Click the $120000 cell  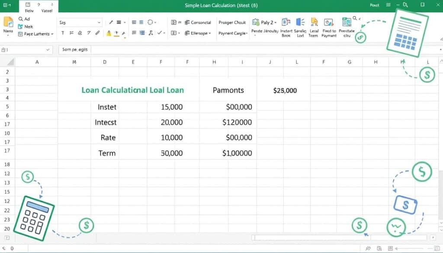(237, 122)
